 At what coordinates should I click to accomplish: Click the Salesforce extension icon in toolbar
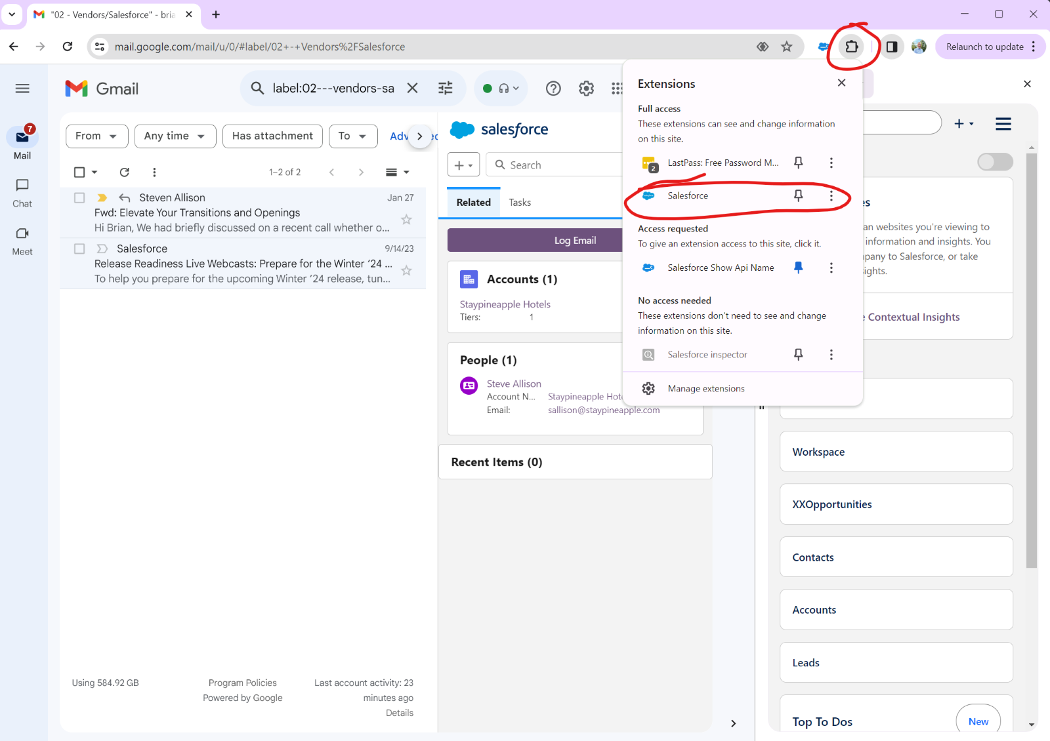pyautogui.click(x=823, y=47)
